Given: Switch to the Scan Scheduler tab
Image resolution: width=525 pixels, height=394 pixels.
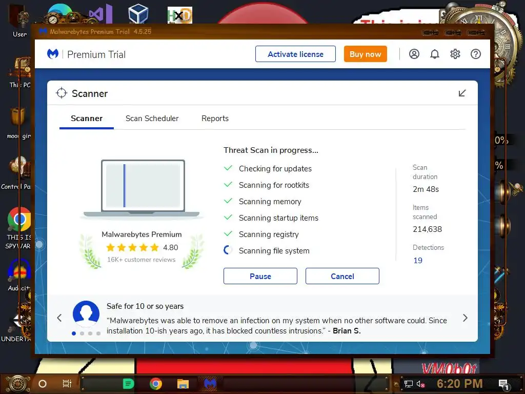Looking at the screenshot, I should tap(152, 119).
